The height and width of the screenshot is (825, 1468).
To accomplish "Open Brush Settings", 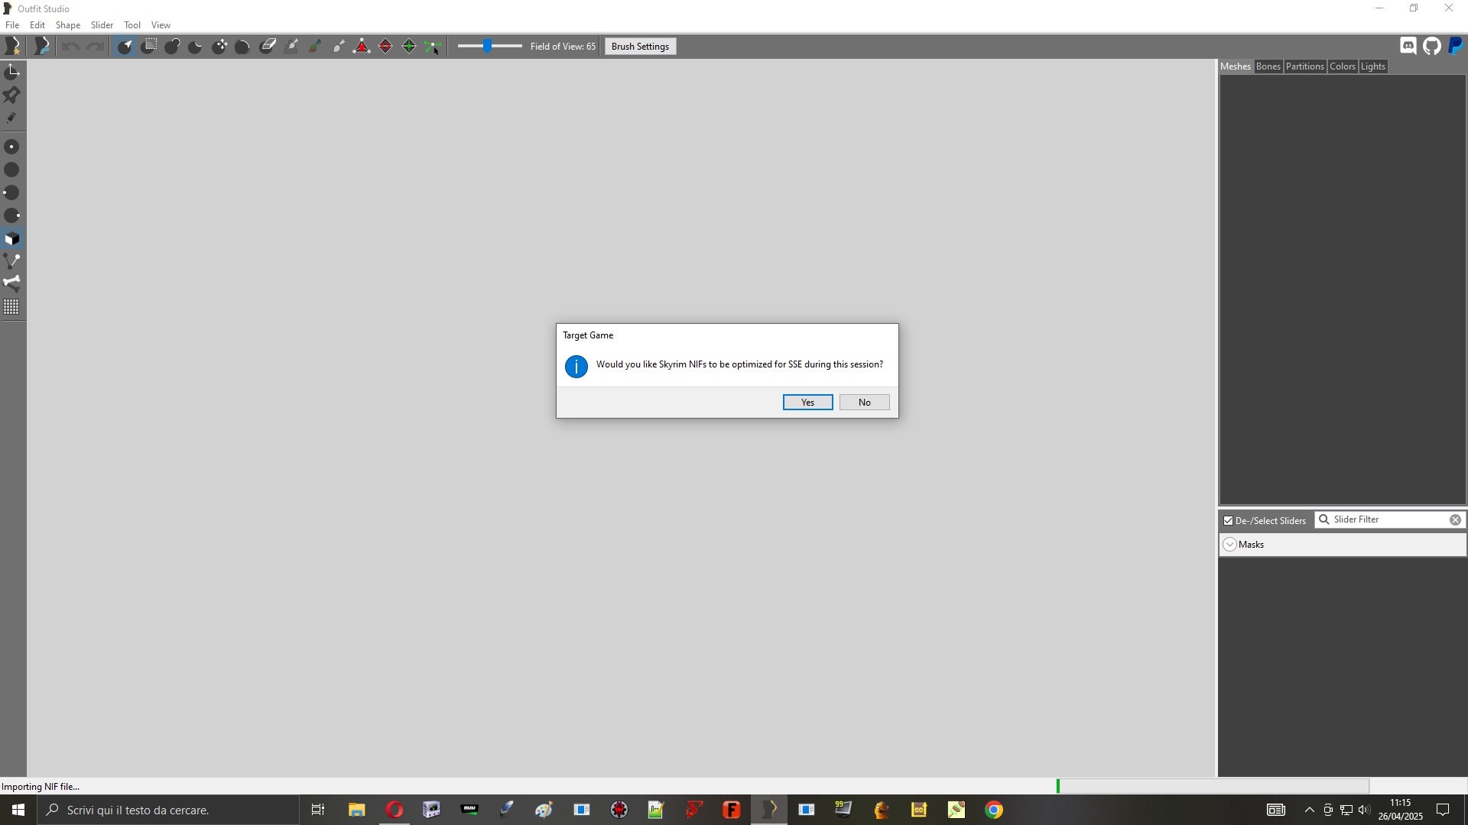I will [641, 47].
